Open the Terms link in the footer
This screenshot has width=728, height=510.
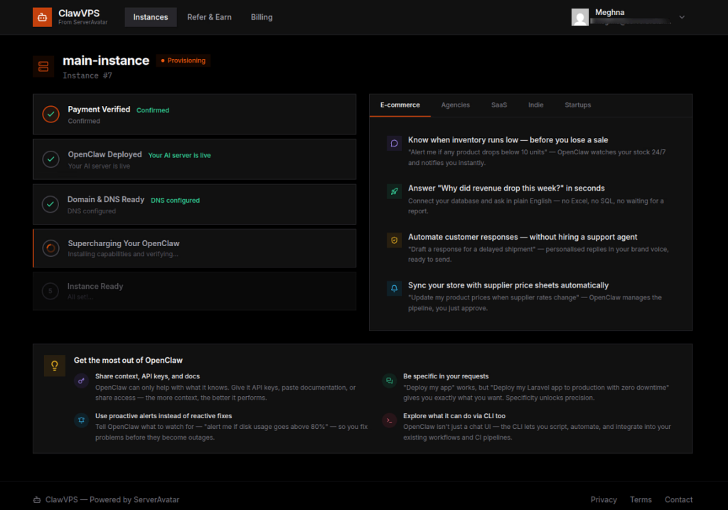coord(641,499)
